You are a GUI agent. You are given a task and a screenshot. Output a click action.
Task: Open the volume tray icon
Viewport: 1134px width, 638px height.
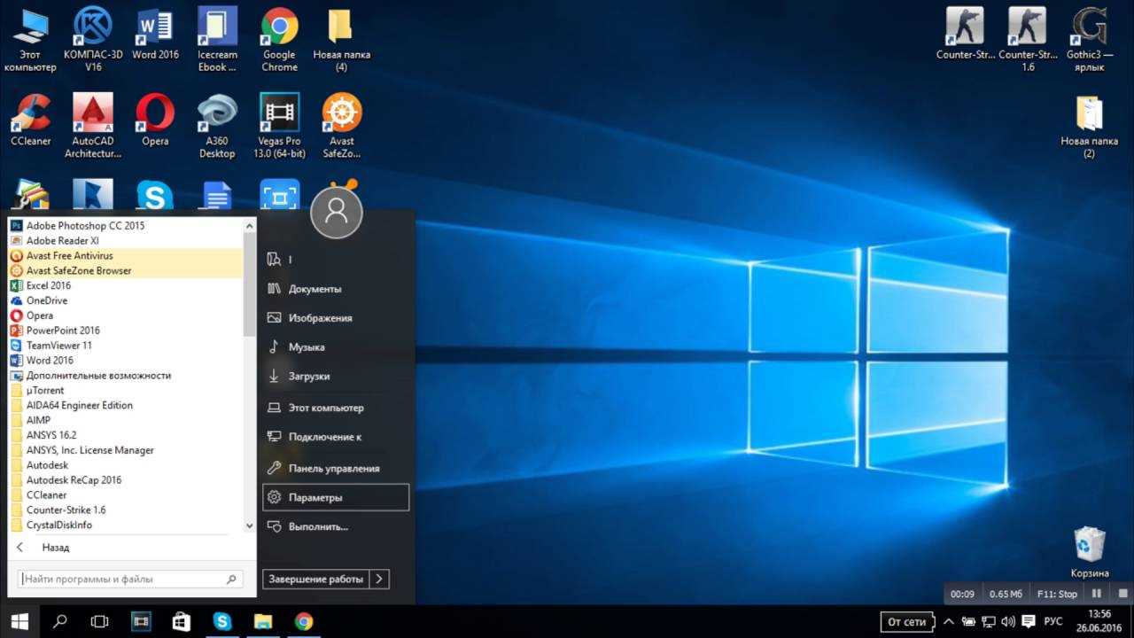click(x=1008, y=621)
